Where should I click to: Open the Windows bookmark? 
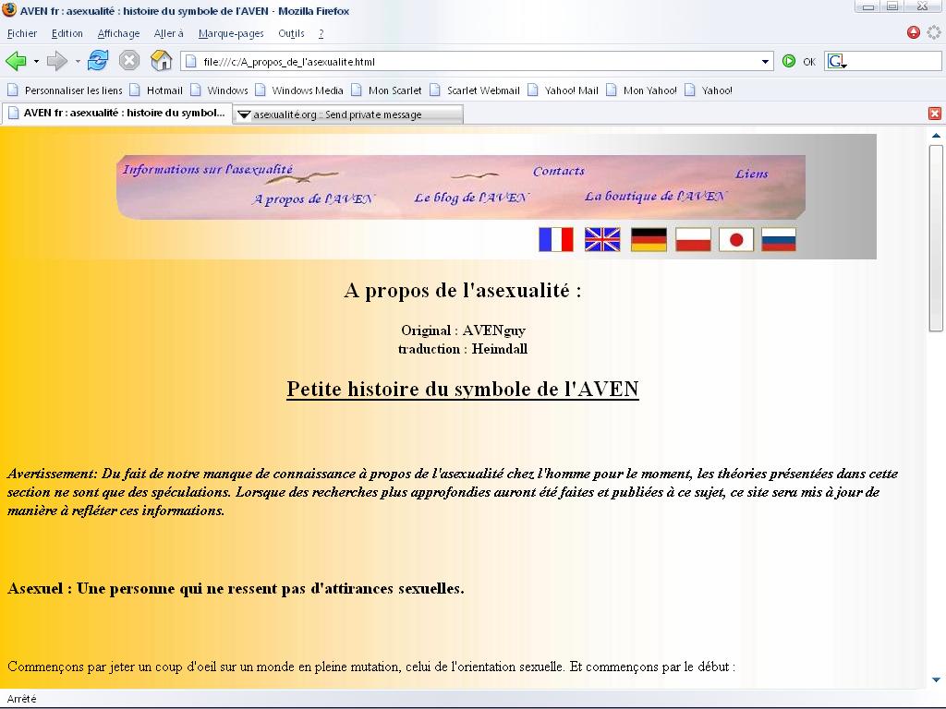pyautogui.click(x=219, y=90)
